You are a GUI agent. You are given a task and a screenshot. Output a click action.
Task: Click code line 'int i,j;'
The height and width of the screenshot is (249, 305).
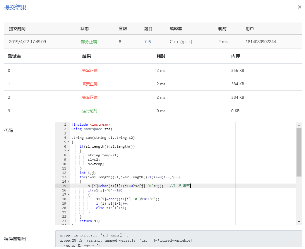pos(88,173)
